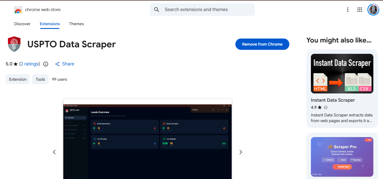Open the account profile avatar
The height and width of the screenshot is (179, 383).
(373, 10)
